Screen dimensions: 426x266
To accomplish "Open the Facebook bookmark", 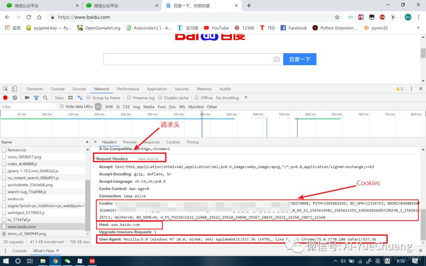I will [x=294, y=28].
